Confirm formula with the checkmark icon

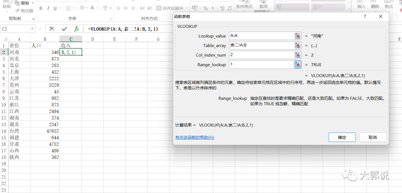pyautogui.click(x=64, y=29)
